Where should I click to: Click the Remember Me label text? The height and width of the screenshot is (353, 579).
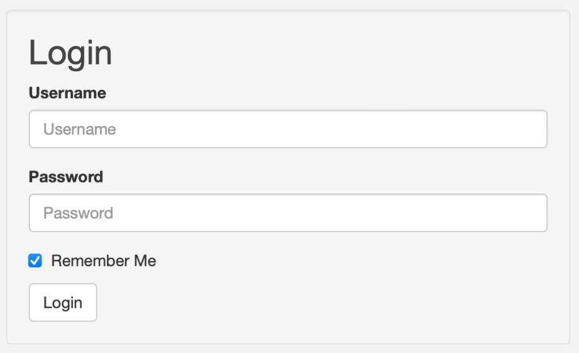tap(103, 261)
